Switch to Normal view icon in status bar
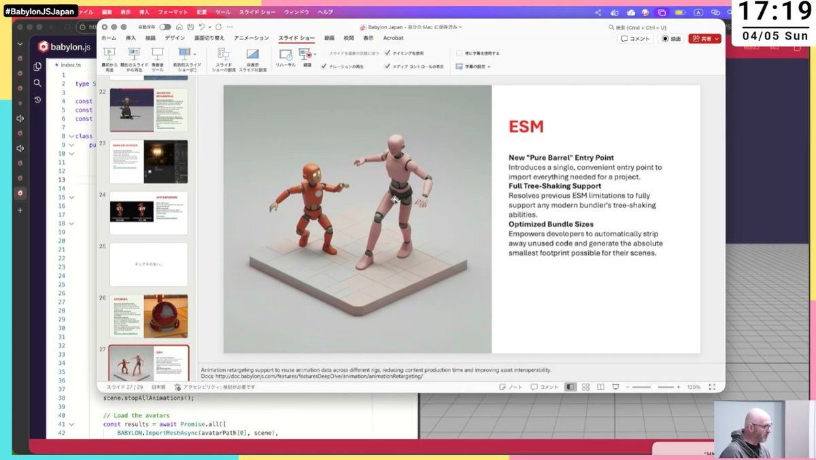 (571, 387)
